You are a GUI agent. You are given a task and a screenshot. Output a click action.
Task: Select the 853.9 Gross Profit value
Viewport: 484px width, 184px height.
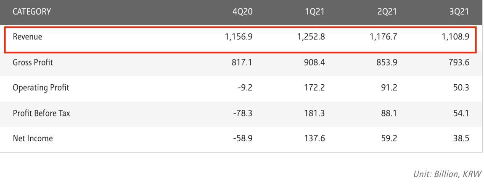[388, 62]
